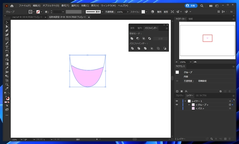Open オブジェクト(O) menu

(x=51, y=6)
